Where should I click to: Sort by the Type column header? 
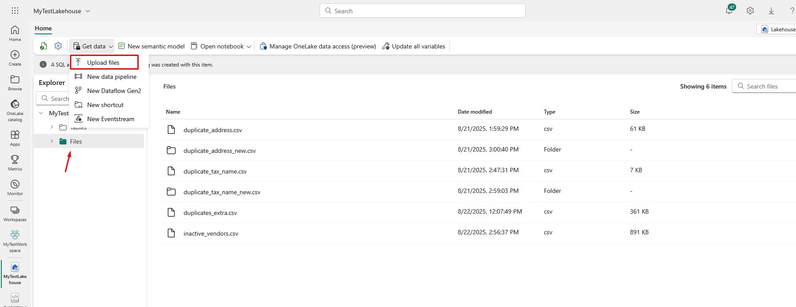[549, 112]
